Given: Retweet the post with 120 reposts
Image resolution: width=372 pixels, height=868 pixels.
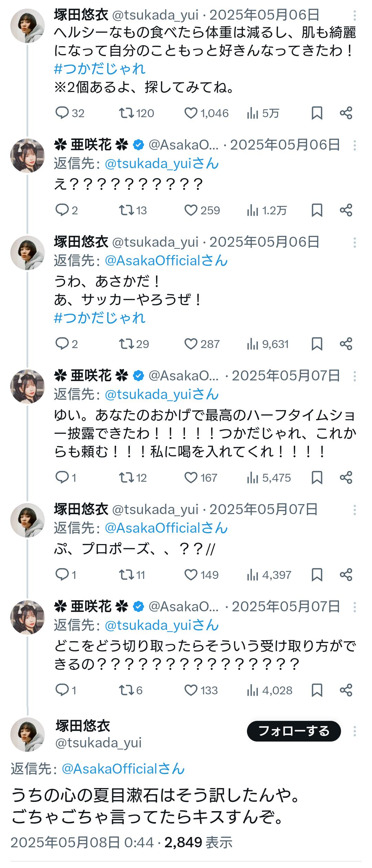Looking at the screenshot, I should (126, 113).
